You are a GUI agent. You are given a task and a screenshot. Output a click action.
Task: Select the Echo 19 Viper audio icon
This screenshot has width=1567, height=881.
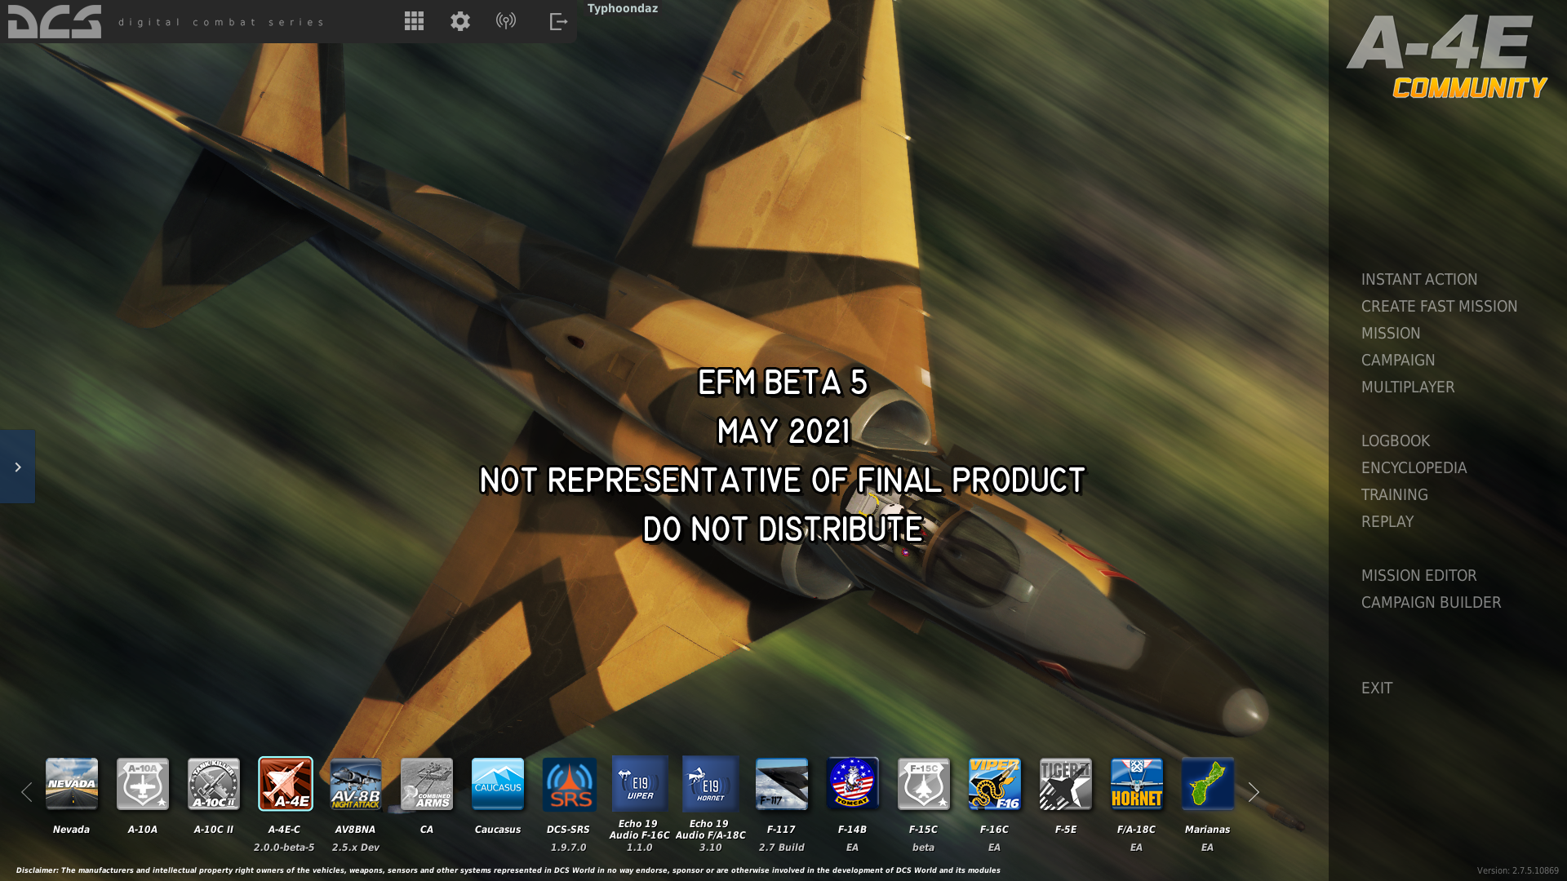640,783
